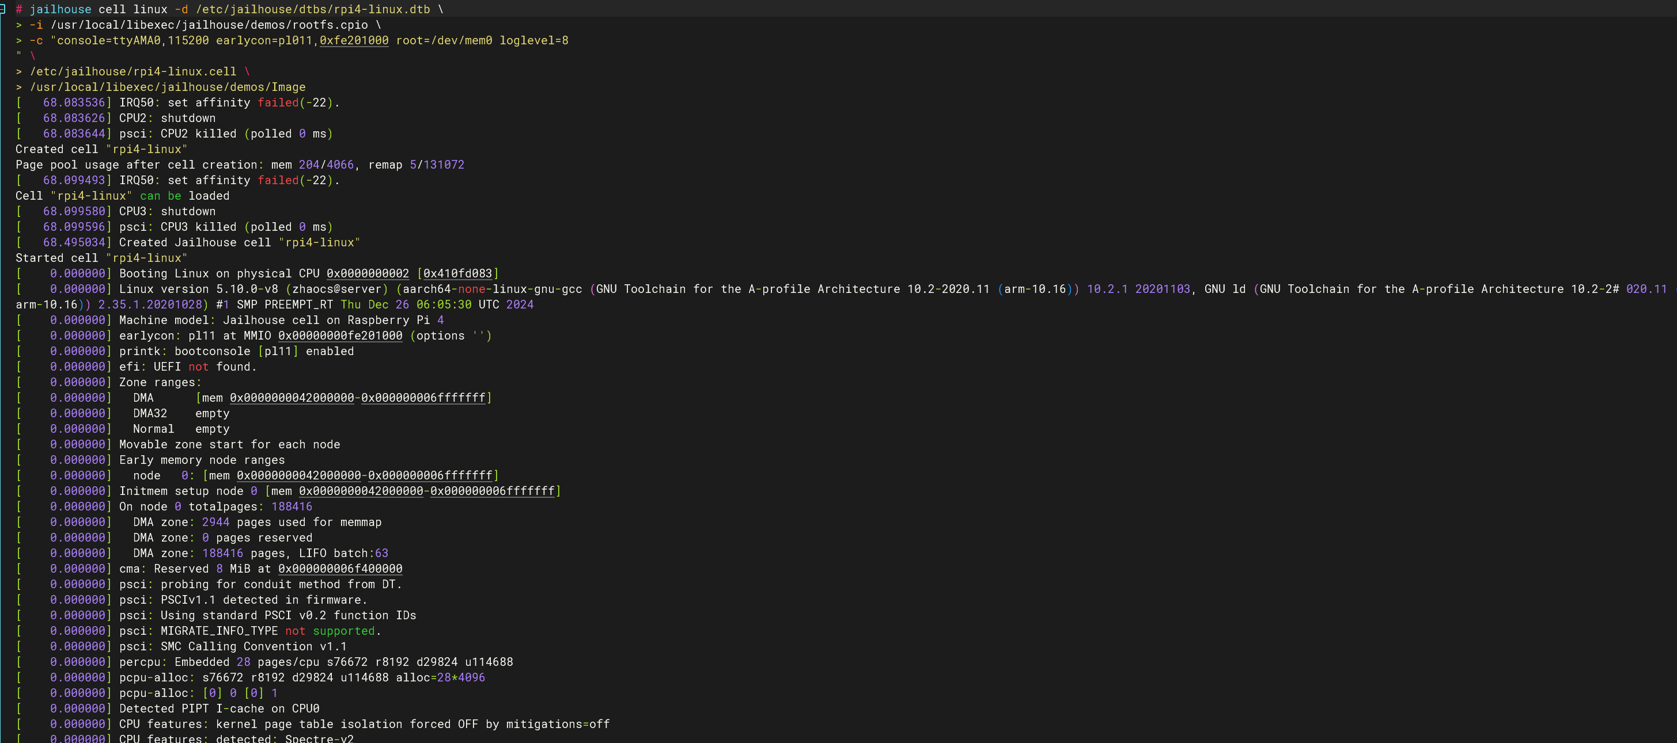Screen dimensions: 1677x743
Task: Click the line 'Created cell "rpi4-linux"'
Action: coord(101,149)
